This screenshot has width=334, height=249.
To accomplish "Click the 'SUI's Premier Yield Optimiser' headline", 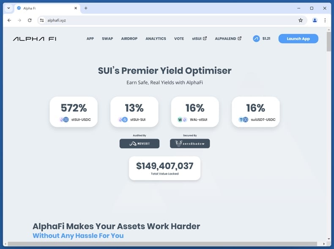I will [164, 71].
